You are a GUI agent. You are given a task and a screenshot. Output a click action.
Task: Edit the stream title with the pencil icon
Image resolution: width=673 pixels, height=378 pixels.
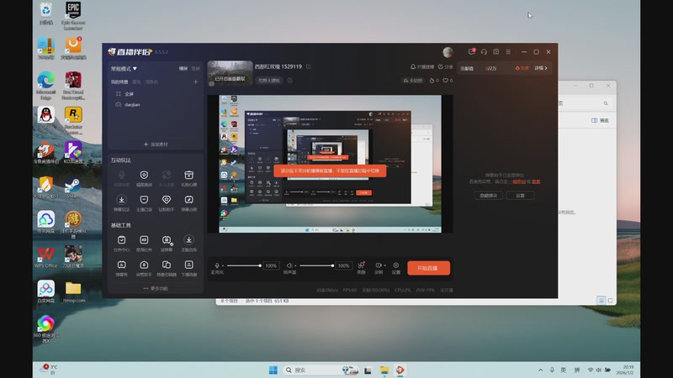click(x=308, y=66)
